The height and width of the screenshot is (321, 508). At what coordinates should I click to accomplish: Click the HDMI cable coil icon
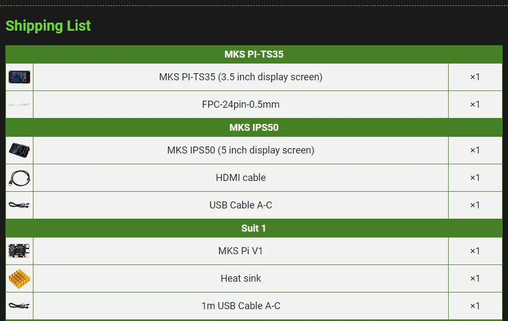coord(19,178)
